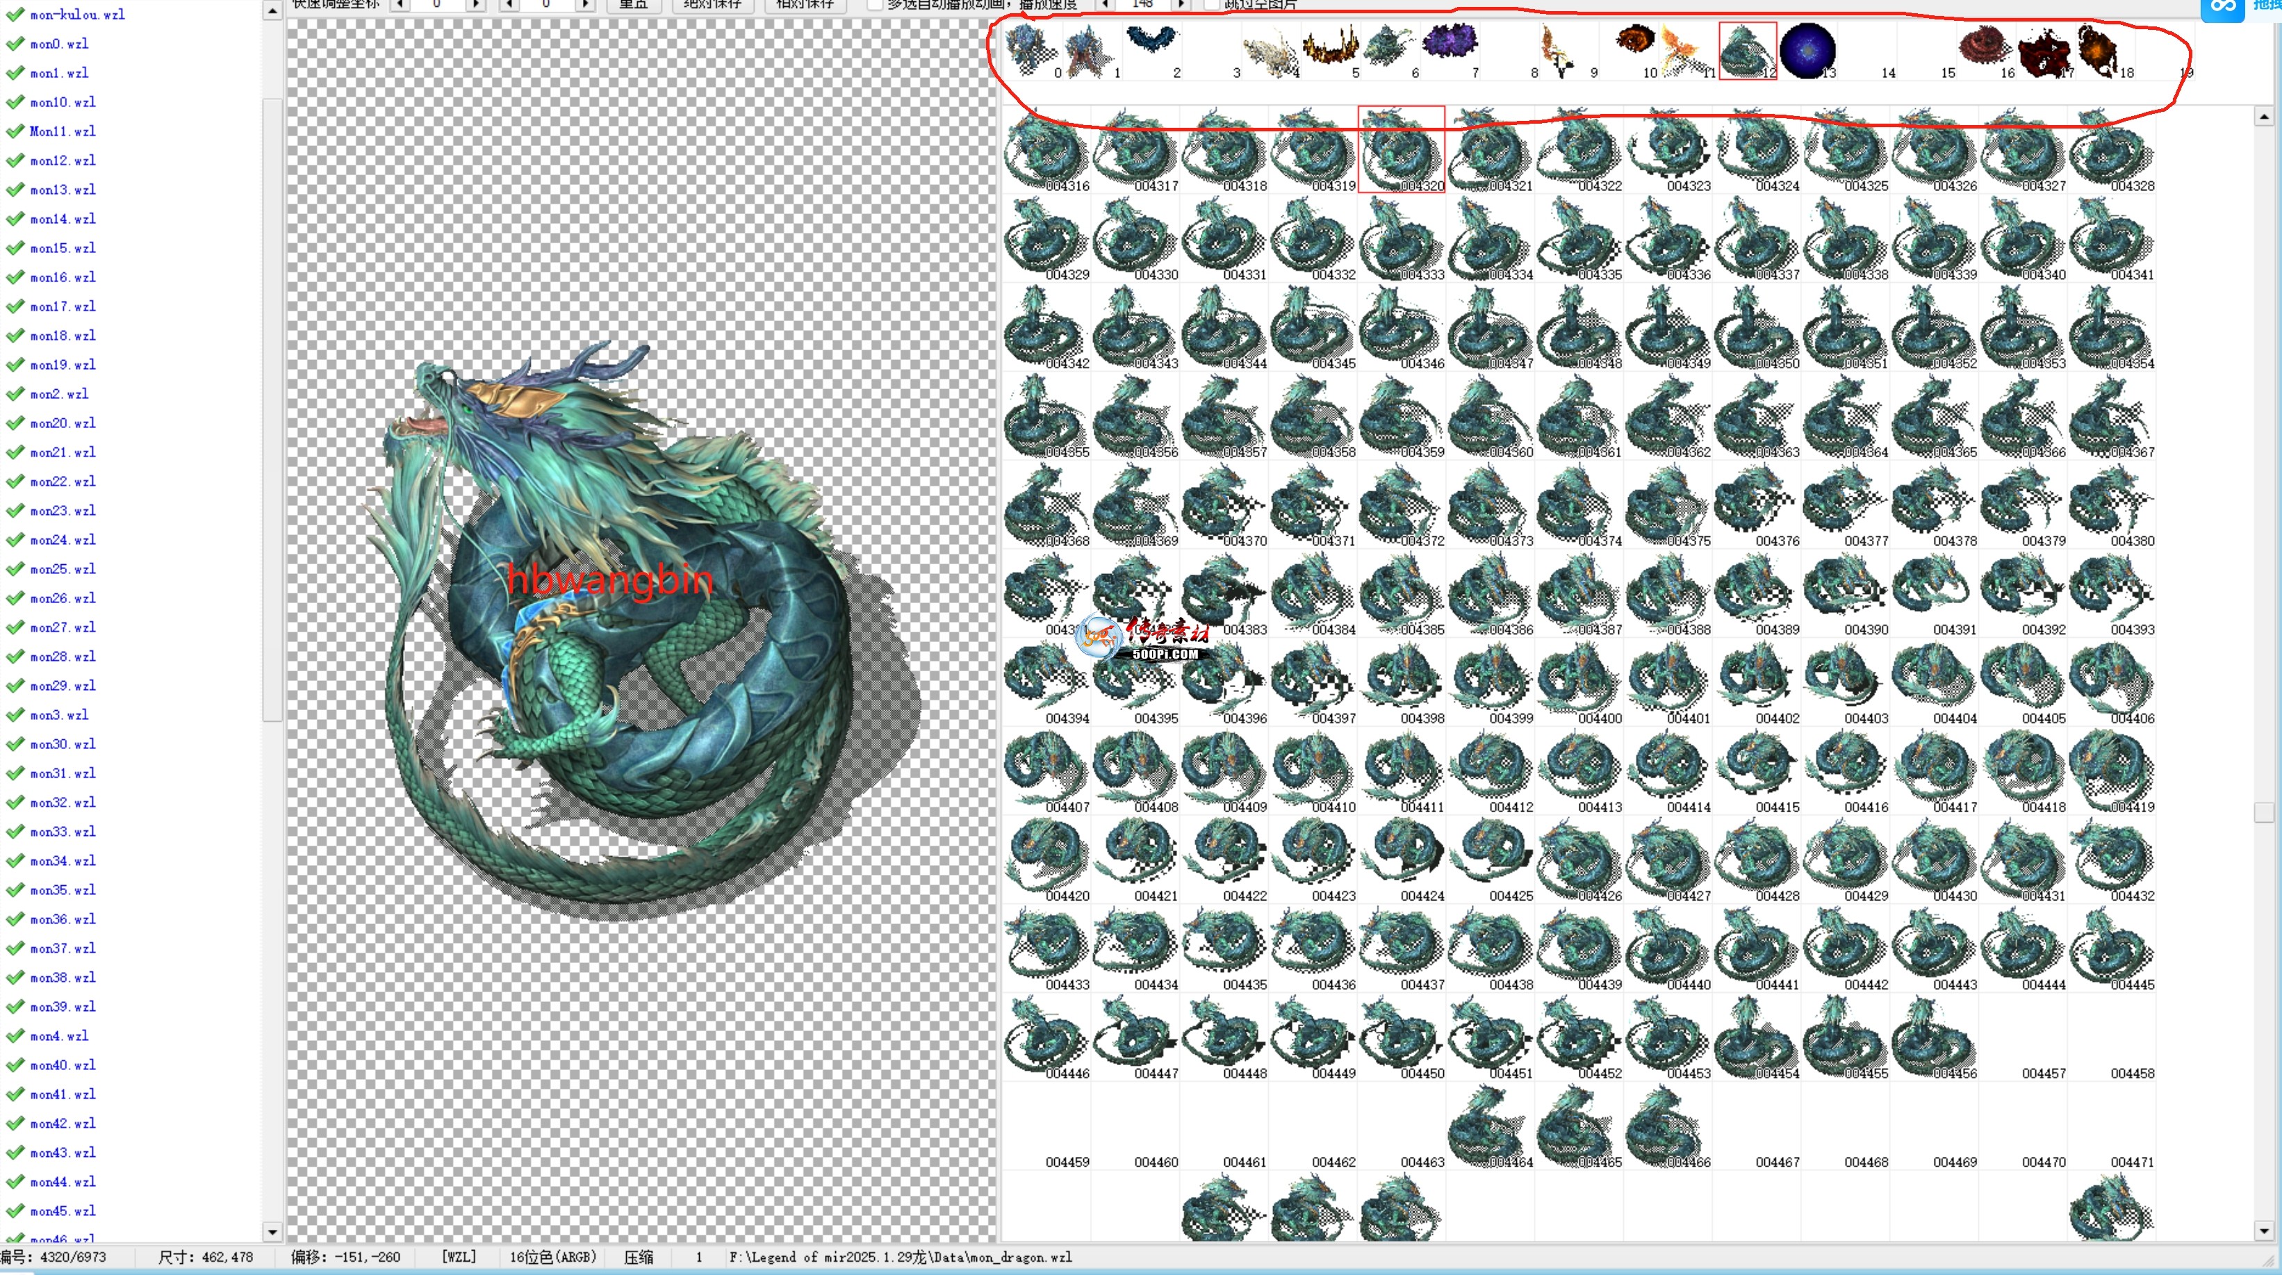This screenshot has height=1275, width=2282.
Task: Click status text 偏移: -151, -260
Action: coord(345,1256)
